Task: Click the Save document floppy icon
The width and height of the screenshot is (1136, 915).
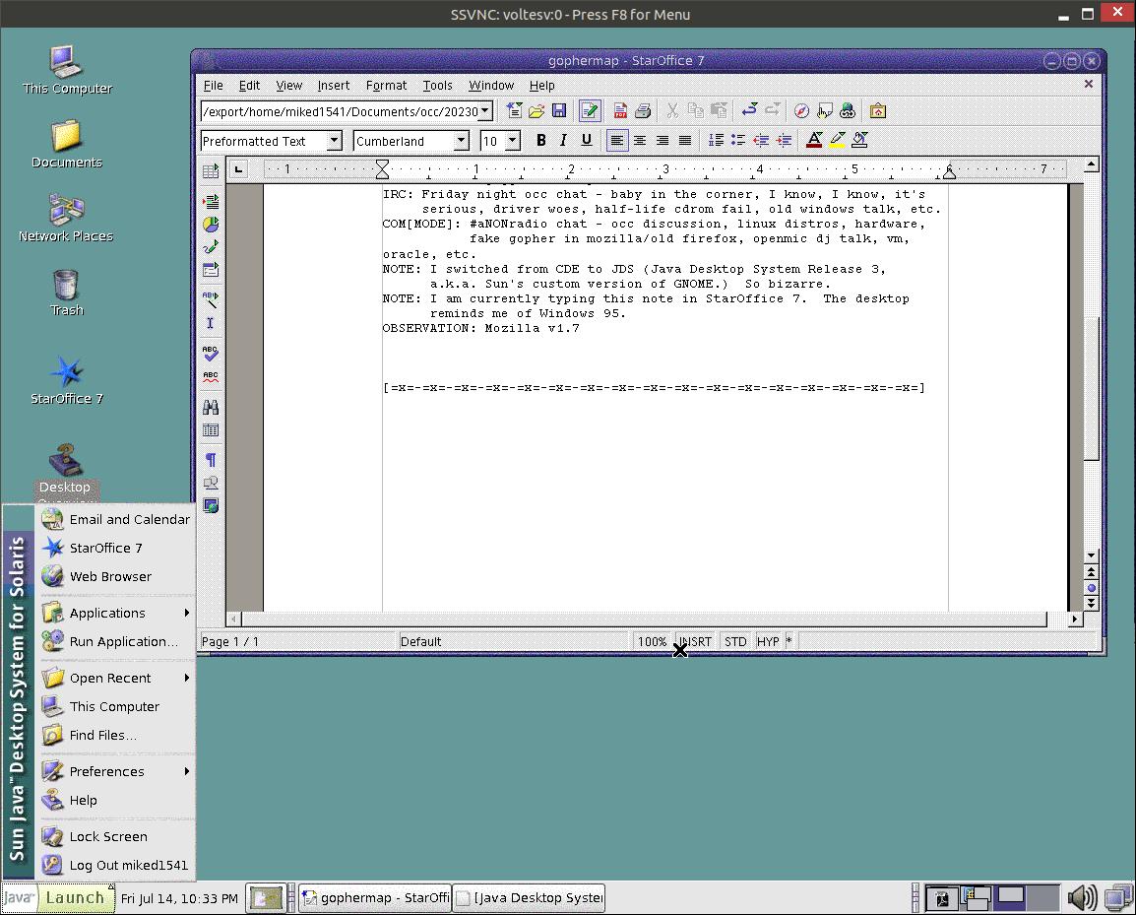Action: click(x=559, y=111)
